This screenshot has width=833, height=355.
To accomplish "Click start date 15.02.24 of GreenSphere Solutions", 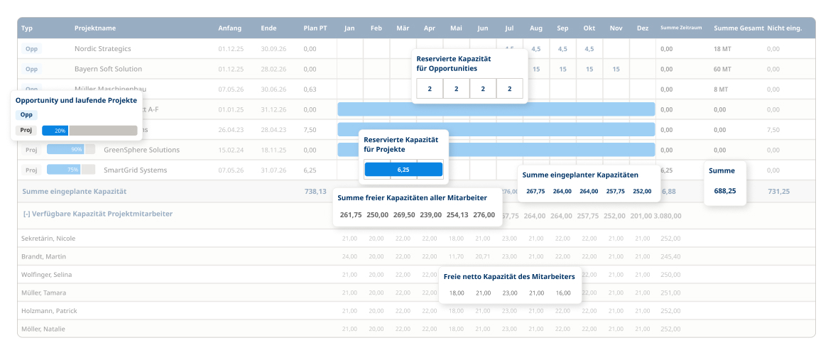I will (x=231, y=150).
